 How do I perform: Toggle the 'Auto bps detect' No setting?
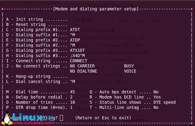point(156,92)
